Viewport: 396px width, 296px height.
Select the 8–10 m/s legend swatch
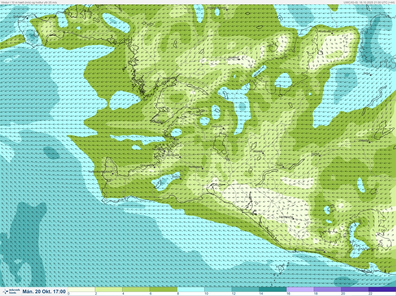point(191,290)
